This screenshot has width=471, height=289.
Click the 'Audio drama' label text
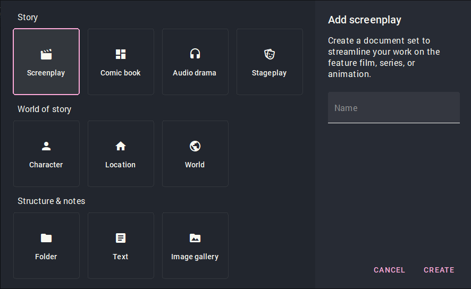pyautogui.click(x=195, y=73)
